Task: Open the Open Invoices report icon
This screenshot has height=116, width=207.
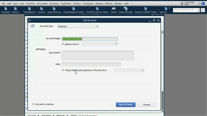Action: 54,10
